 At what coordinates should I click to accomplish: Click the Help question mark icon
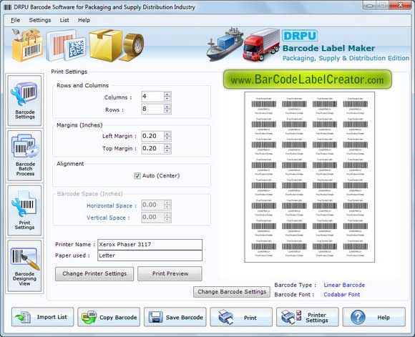point(358,317)
